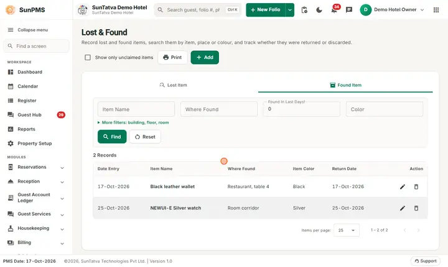448x267 pixels.
Task: Edit the NEWUI-E Silver watch record
Action: coord(403,208)
